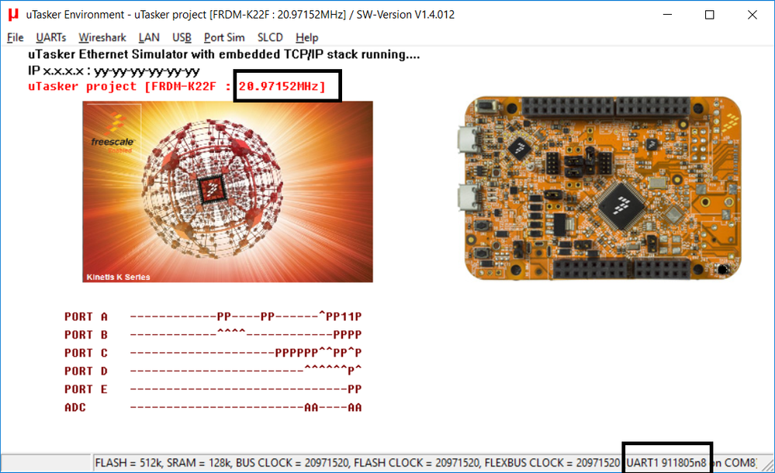Open the UARTs menu
The height and width of the screenshot is (473, 775).
click(51, 37)
